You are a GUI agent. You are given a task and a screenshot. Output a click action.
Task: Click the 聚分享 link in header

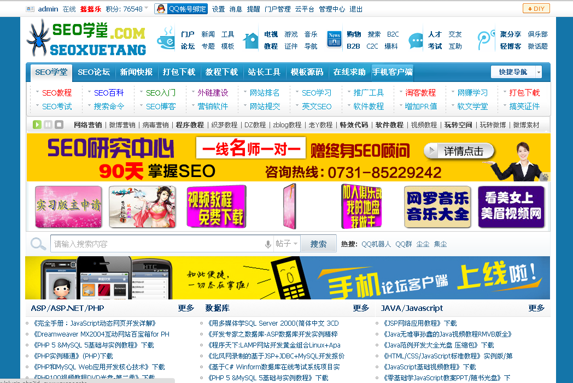point(511,34)
